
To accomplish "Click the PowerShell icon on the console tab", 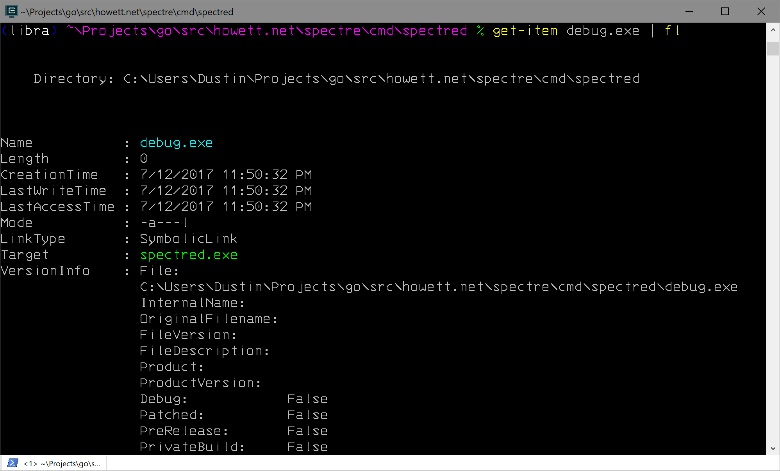I will [13, 463].
